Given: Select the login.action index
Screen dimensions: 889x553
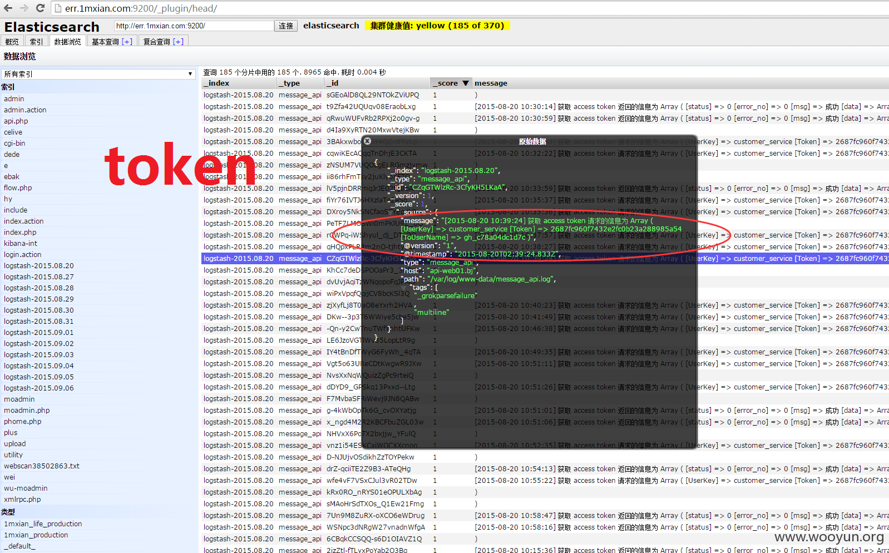Looking at the screenshot, I should coord(23,255).
